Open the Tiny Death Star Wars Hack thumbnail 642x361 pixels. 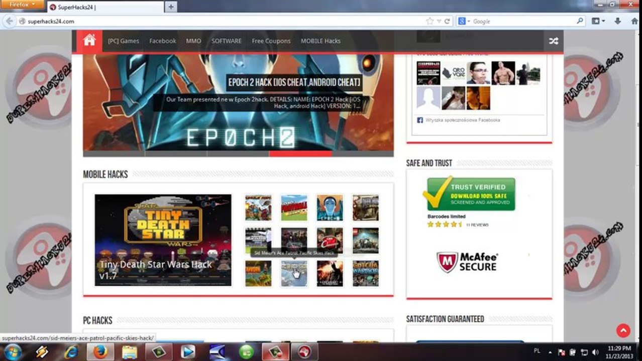click(x=163, y=240)
